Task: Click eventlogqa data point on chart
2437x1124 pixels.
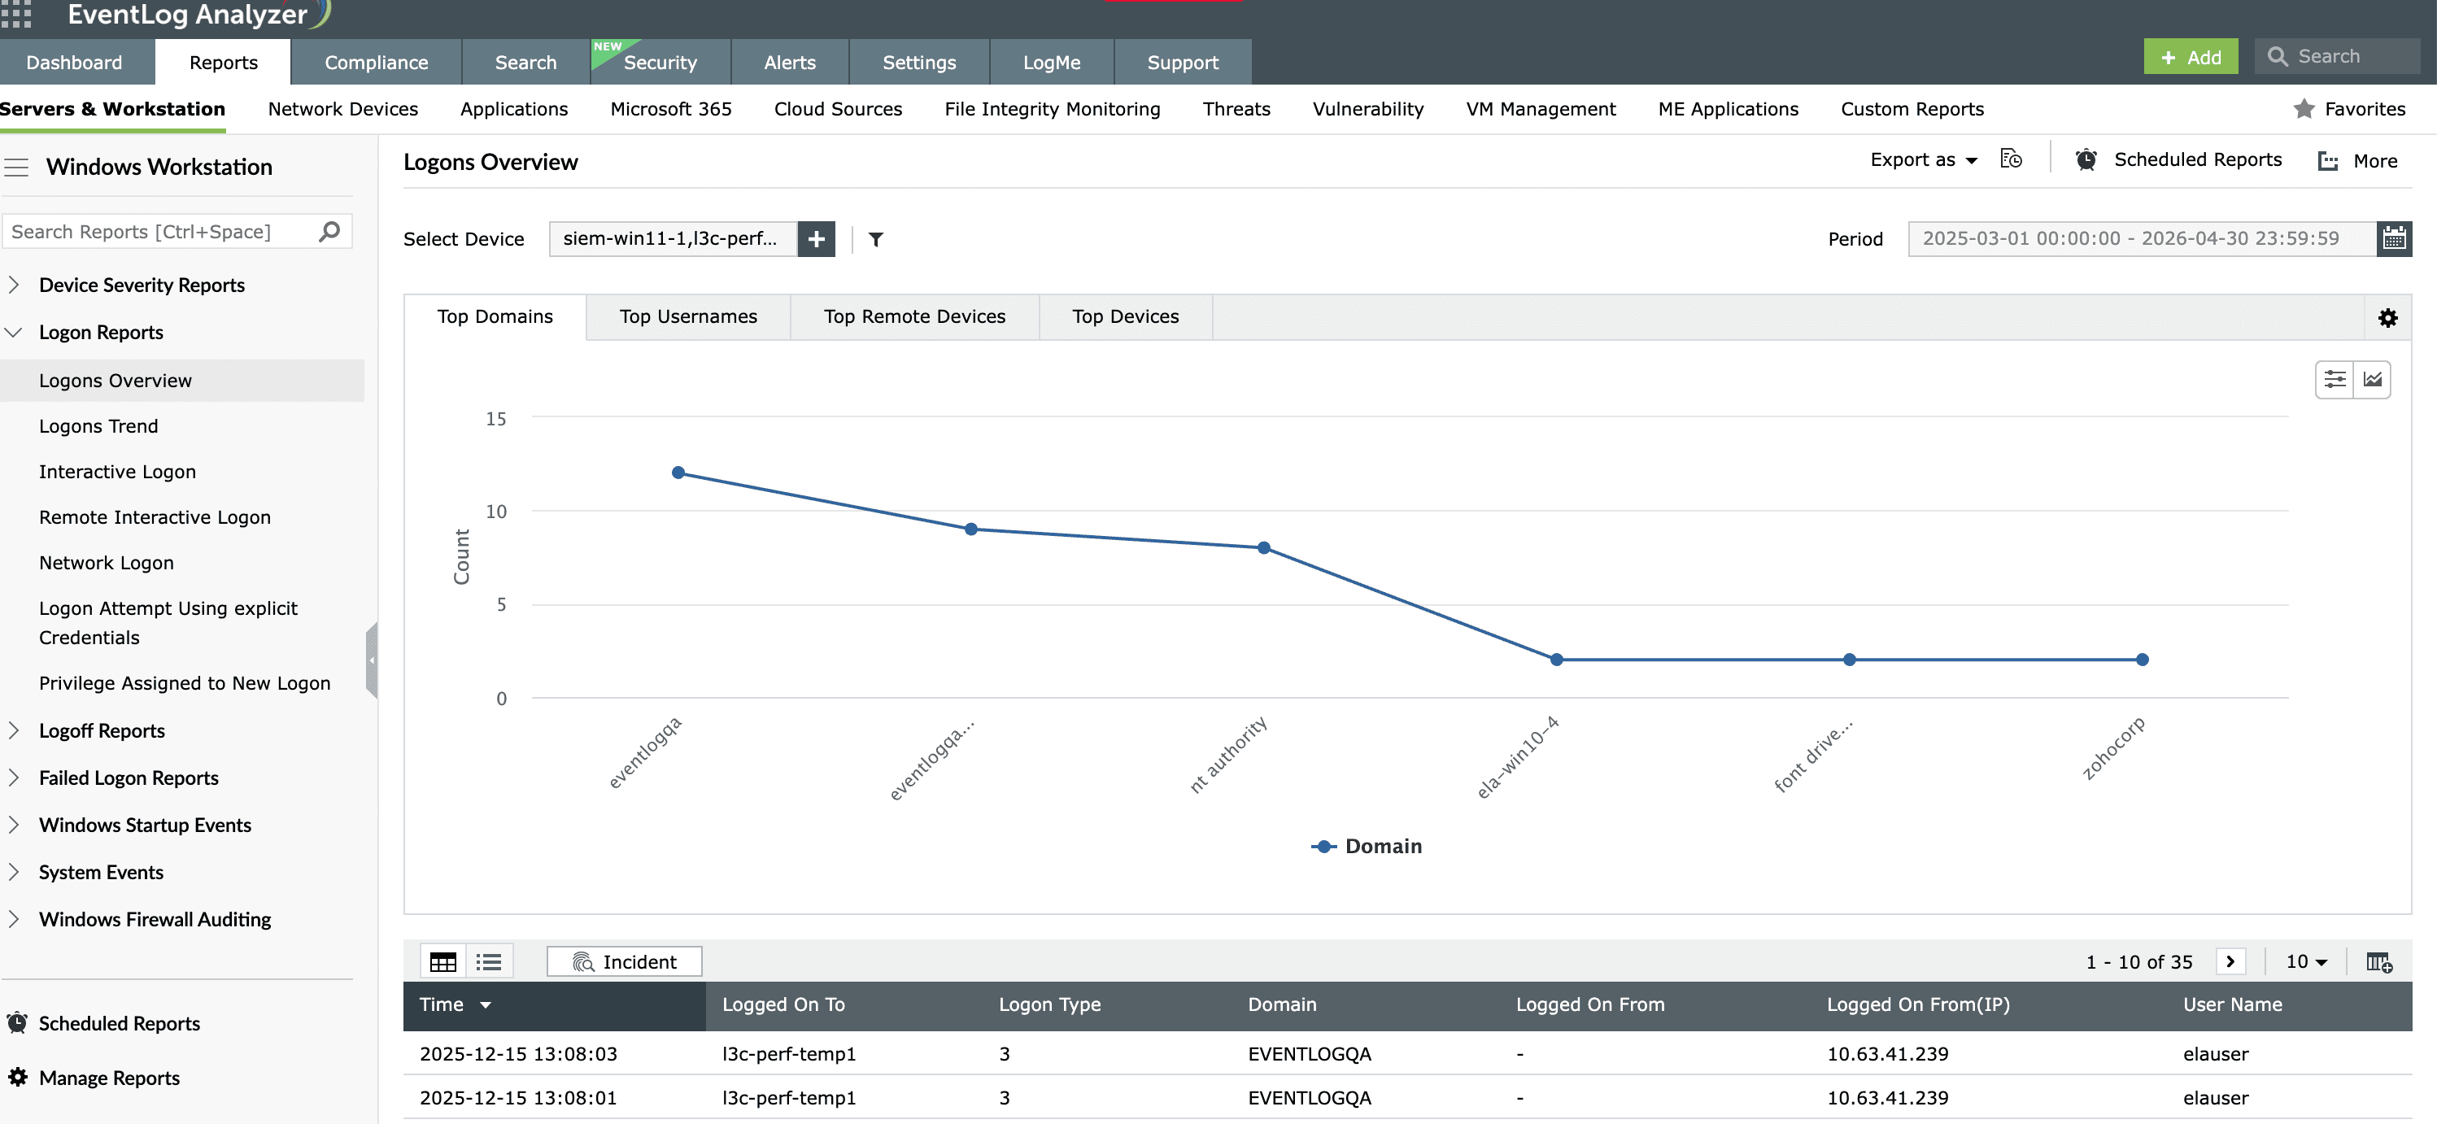Action: tap(678, 472)
